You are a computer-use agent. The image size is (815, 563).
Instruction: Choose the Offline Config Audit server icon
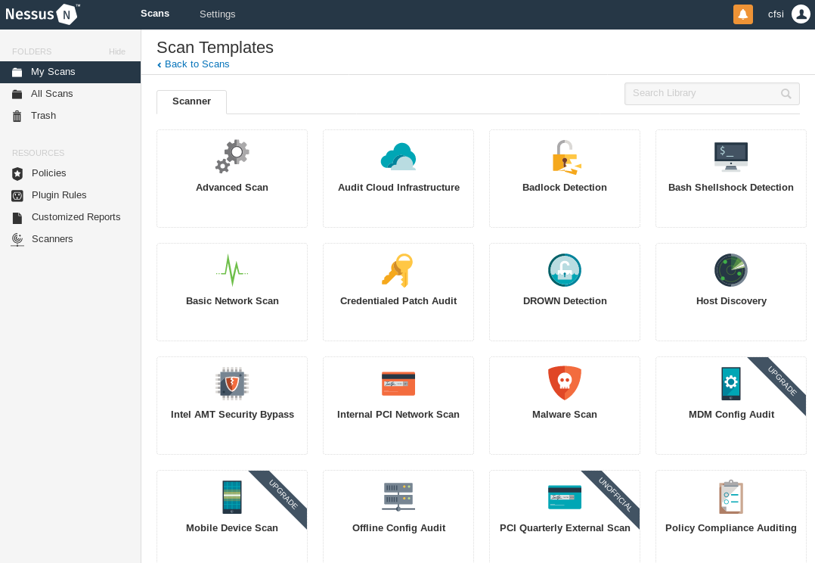click(x=398, y=497)
